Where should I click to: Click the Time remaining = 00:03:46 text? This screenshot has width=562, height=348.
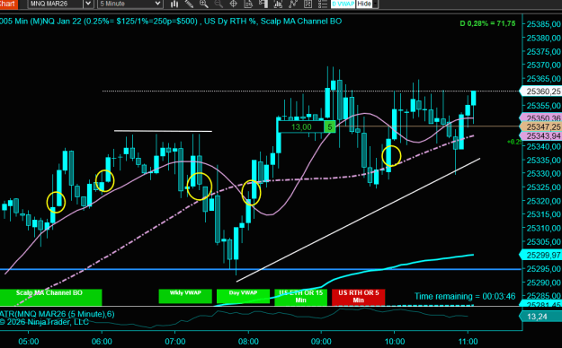coord(465,296)
